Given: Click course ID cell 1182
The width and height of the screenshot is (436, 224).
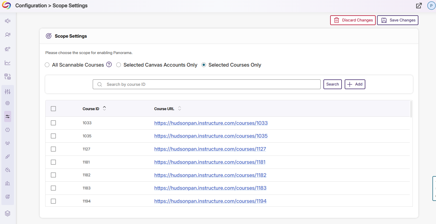Looking at the screenshot, I should click(x=87, y=175).
